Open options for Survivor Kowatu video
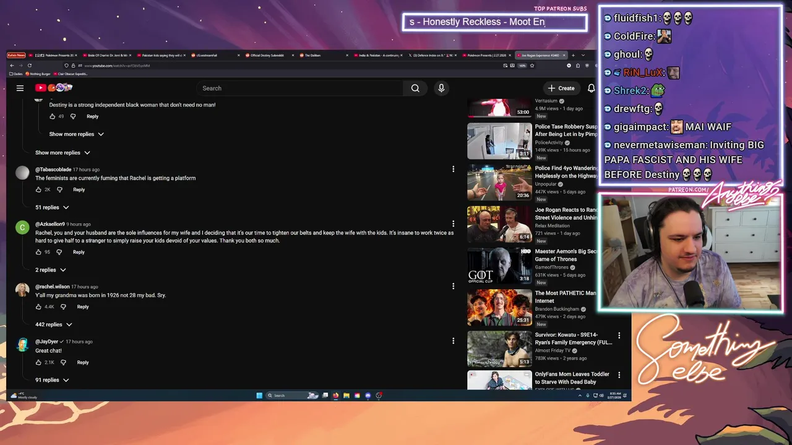Viewport: 792px width, 445px height. click(619, 336)
